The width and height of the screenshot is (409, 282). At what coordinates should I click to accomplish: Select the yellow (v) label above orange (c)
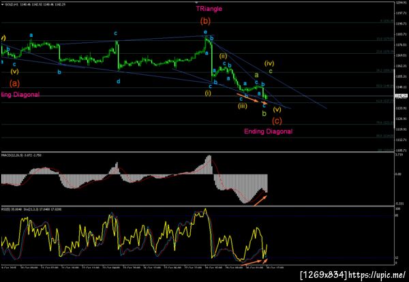[x=277, y=110]
